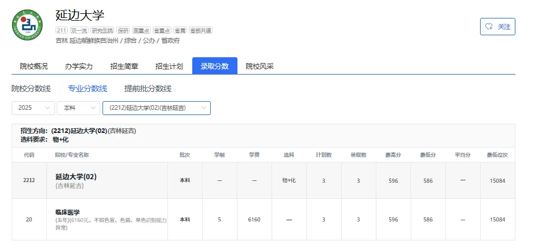Click the 国重点 tag
The height and width of the screenshot is (248, 538).
[x=141, y=31]
